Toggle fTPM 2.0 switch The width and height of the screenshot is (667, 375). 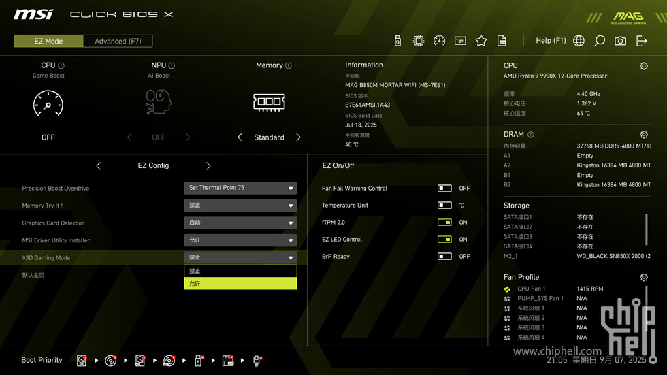point(444,223)
